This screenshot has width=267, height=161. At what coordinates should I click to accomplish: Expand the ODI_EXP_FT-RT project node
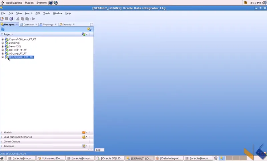point(3,50)
